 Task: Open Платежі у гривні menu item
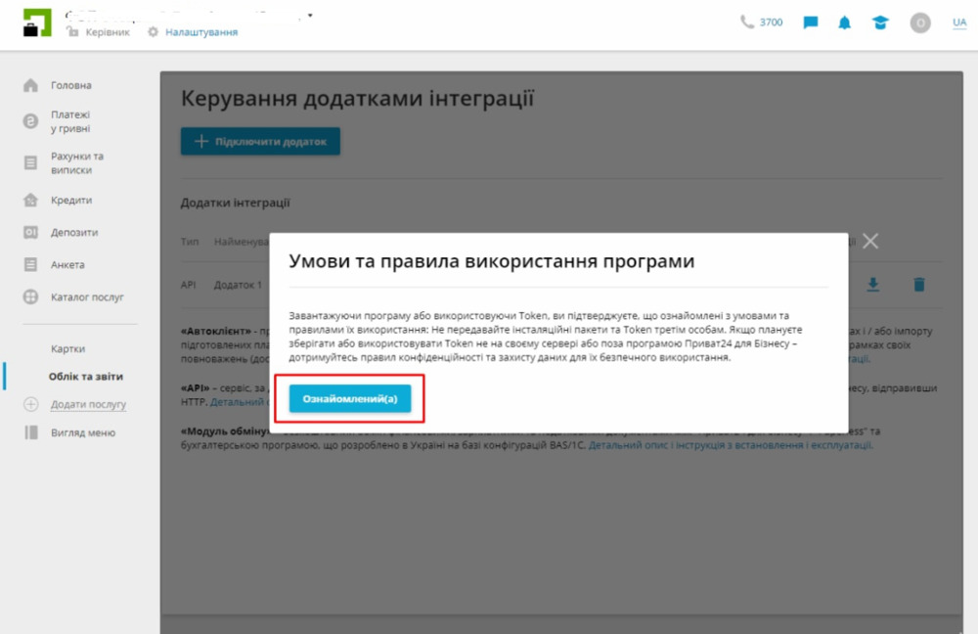70,121
